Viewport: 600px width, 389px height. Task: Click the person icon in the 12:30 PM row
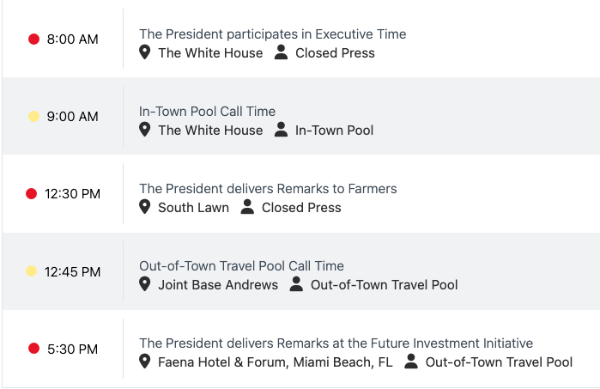tap(248, 207)
